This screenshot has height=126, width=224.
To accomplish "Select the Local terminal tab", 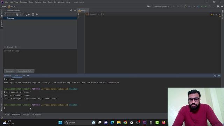I will [16, 76].
